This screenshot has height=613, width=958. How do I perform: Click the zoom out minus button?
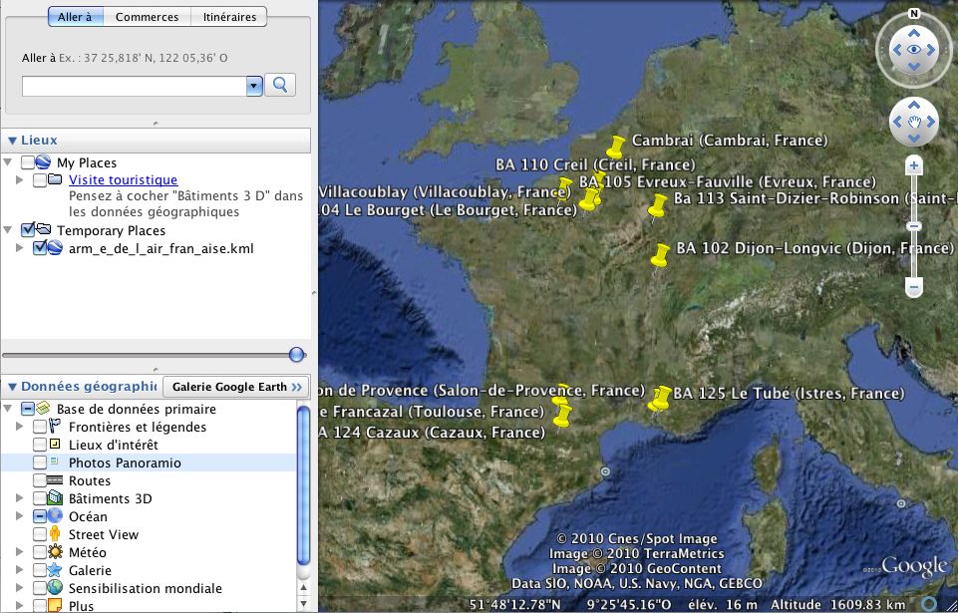click(913, 288)
